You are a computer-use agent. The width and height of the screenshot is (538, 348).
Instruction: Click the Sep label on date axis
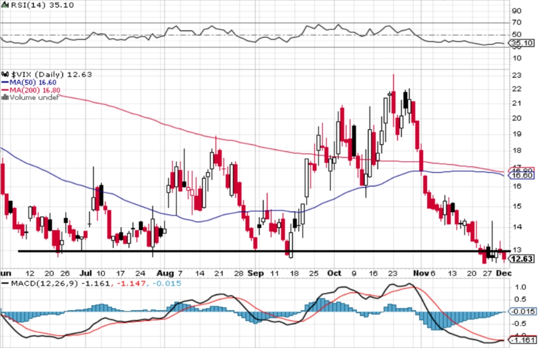(x=256, y=273)
